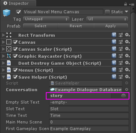Open Dont Destroy Game Object preset icon

121,63
